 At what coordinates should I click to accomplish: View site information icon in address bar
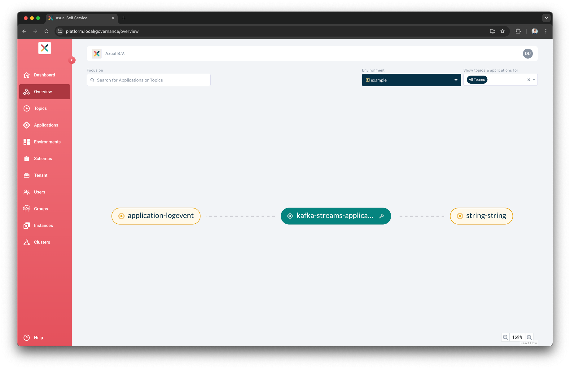60,31
